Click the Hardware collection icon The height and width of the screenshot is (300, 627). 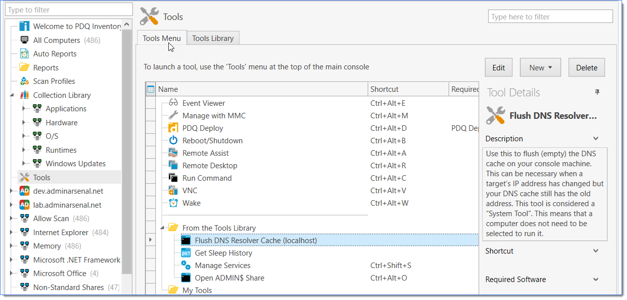[37, 122]
